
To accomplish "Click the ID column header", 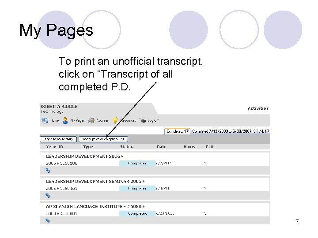I will (61, 147).
